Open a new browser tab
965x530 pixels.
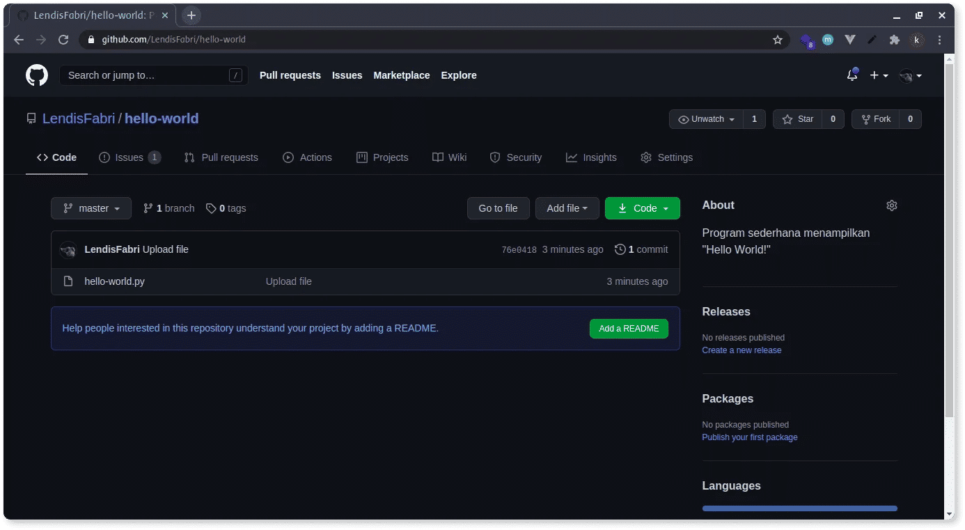(x=191, y=15)
